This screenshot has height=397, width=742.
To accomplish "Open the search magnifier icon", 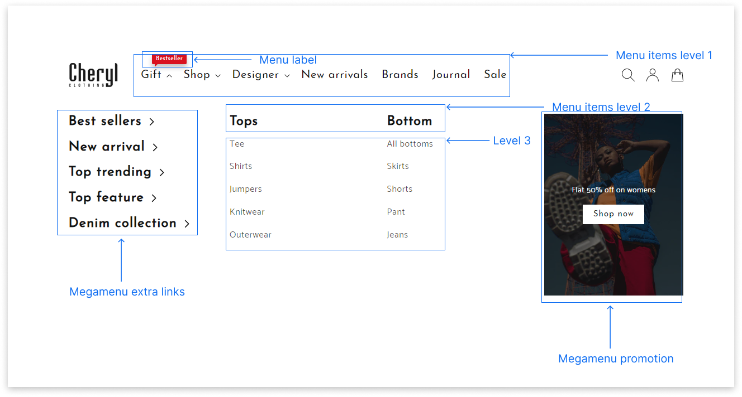I will (628, 75).
